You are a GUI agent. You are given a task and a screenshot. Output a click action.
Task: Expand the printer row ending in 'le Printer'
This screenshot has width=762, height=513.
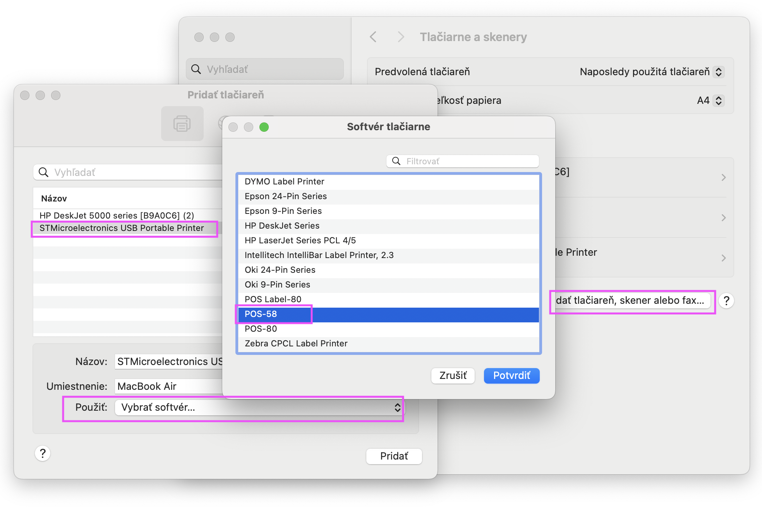coord(723,258)
